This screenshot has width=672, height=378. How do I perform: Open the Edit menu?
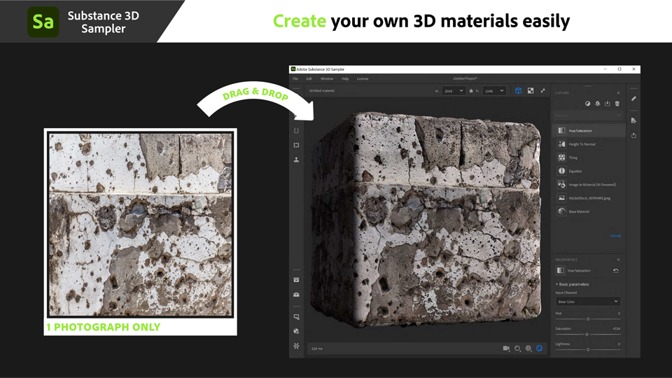pyautogui.click(x=309, y=79)
